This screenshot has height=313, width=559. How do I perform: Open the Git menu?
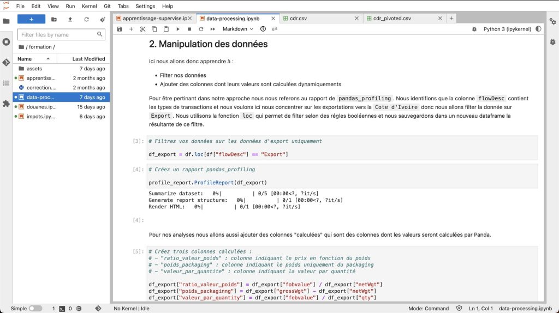(107, 6)
